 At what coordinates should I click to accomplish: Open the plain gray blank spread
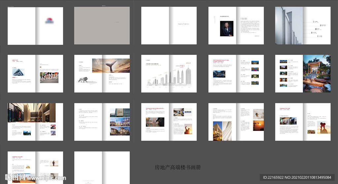[102, 26]
